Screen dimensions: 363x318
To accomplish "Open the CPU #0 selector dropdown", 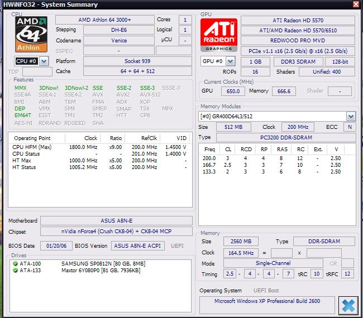I will (44, 61).
